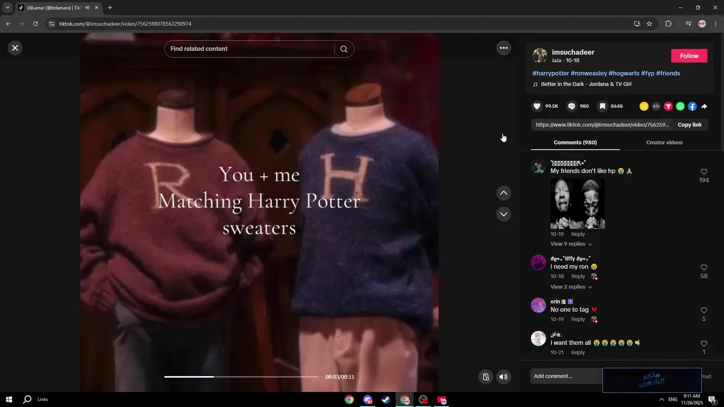Like the 'I want them all' comment
The image size is (724, 407).
point(704,344)
